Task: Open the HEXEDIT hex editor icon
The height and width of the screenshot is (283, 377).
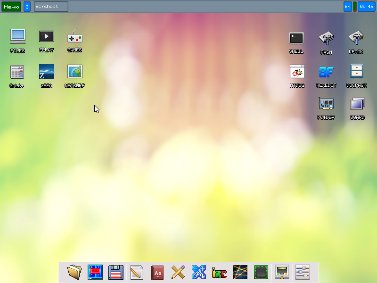Action: pyautogui.click(x=326, y=72)
